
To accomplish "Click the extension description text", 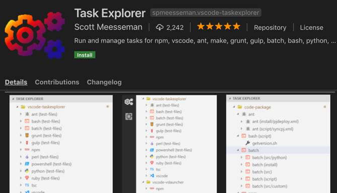I will [x=205, y=41].
